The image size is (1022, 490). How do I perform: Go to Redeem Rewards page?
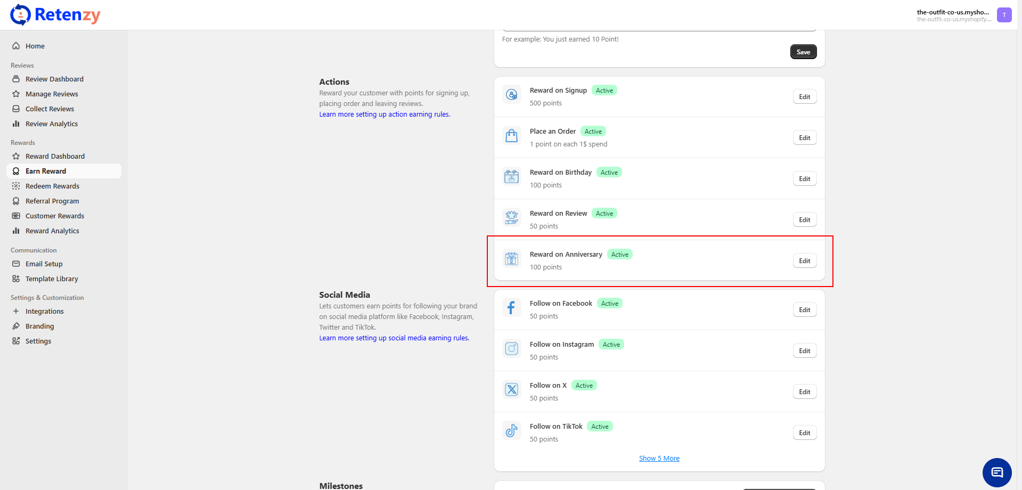click(x=52, y=186)
